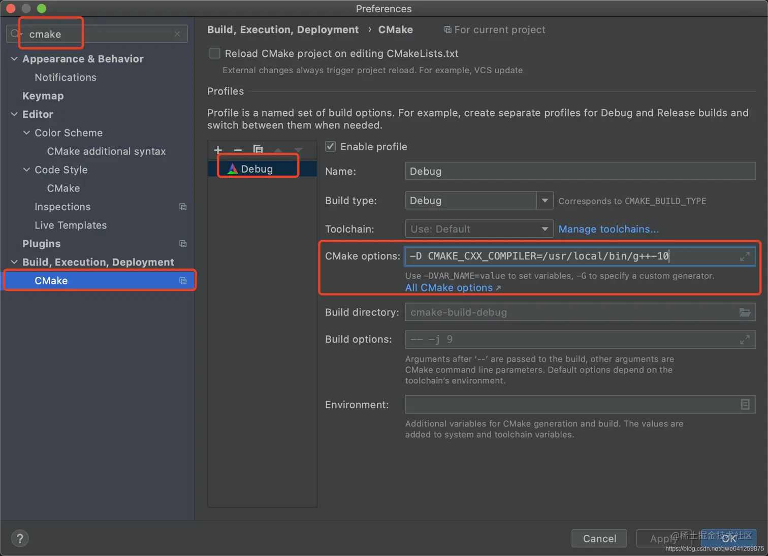Open Notifications settings page
Viewport: 768px width, 556px height.
(66, 77)
